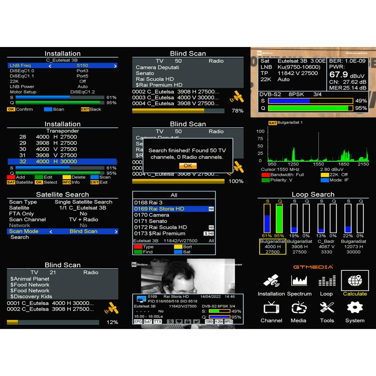Click the EPG badge in info bar
Image resolution: width=376 pixels, height=376 pixels.
pos(138,321)
